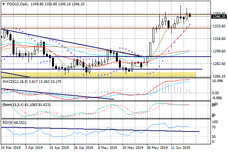Viewport: 228px width, 152px height.
Task: Click the 1266.10 price axis label
Action: click(x=218, y=76)
